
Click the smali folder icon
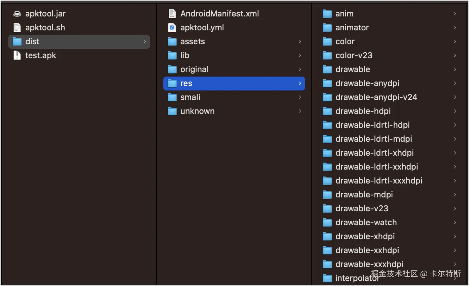[172, 97]
